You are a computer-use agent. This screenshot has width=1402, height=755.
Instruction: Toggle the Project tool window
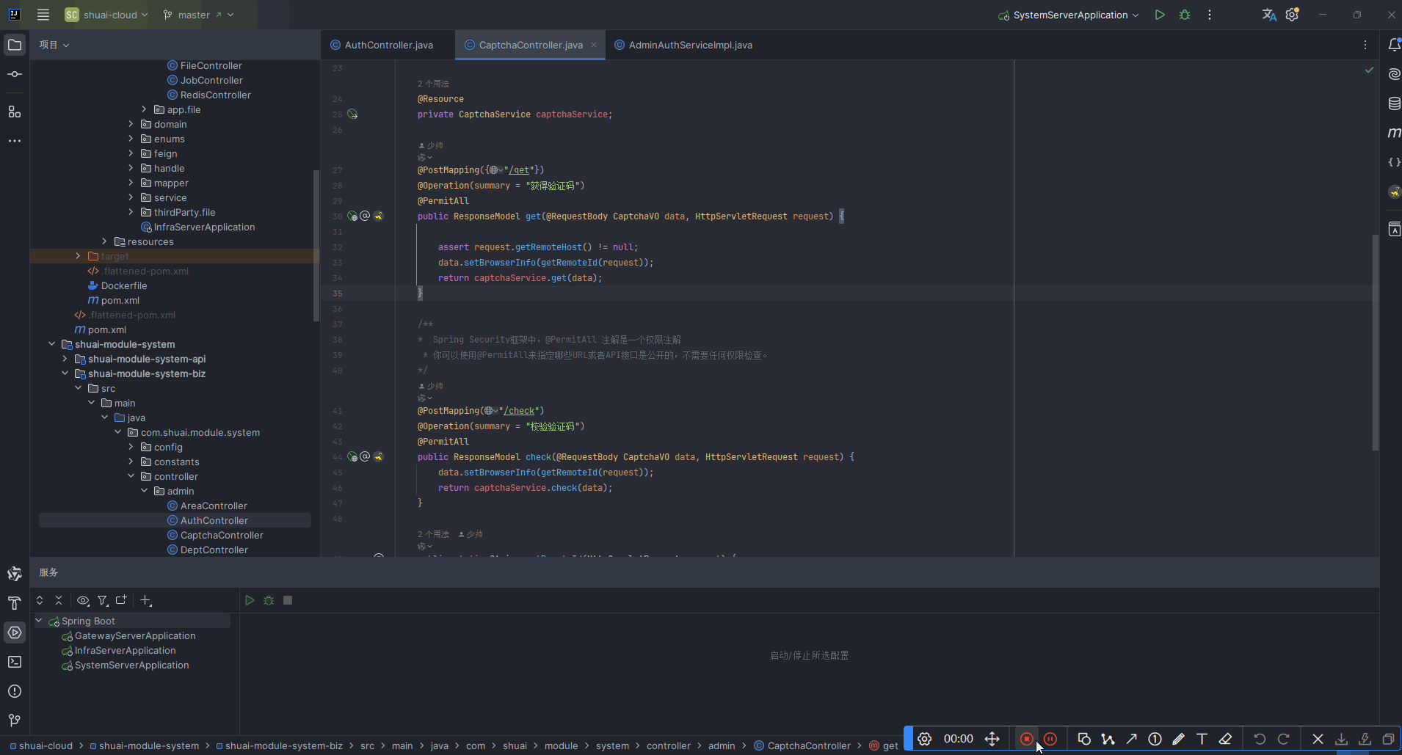point(15,45)
